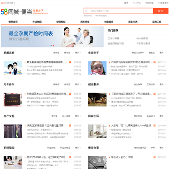Click 工资计算器 under 热门推荐
The width and height of the screenshot is (169, 169).
click(x=114, y=38)
